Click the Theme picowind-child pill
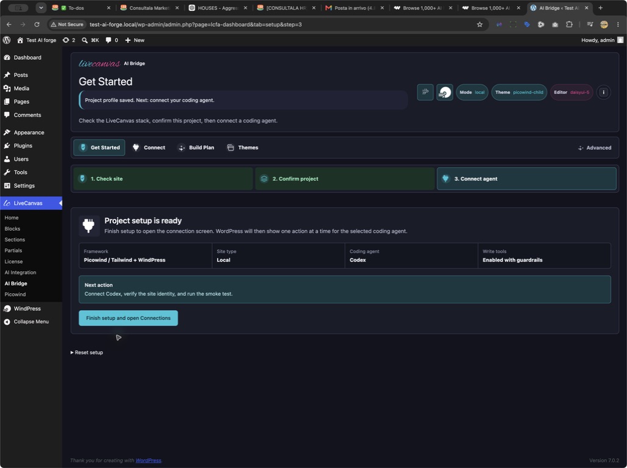This screenshot has height=468, width=627. click(x=519, y=92)
